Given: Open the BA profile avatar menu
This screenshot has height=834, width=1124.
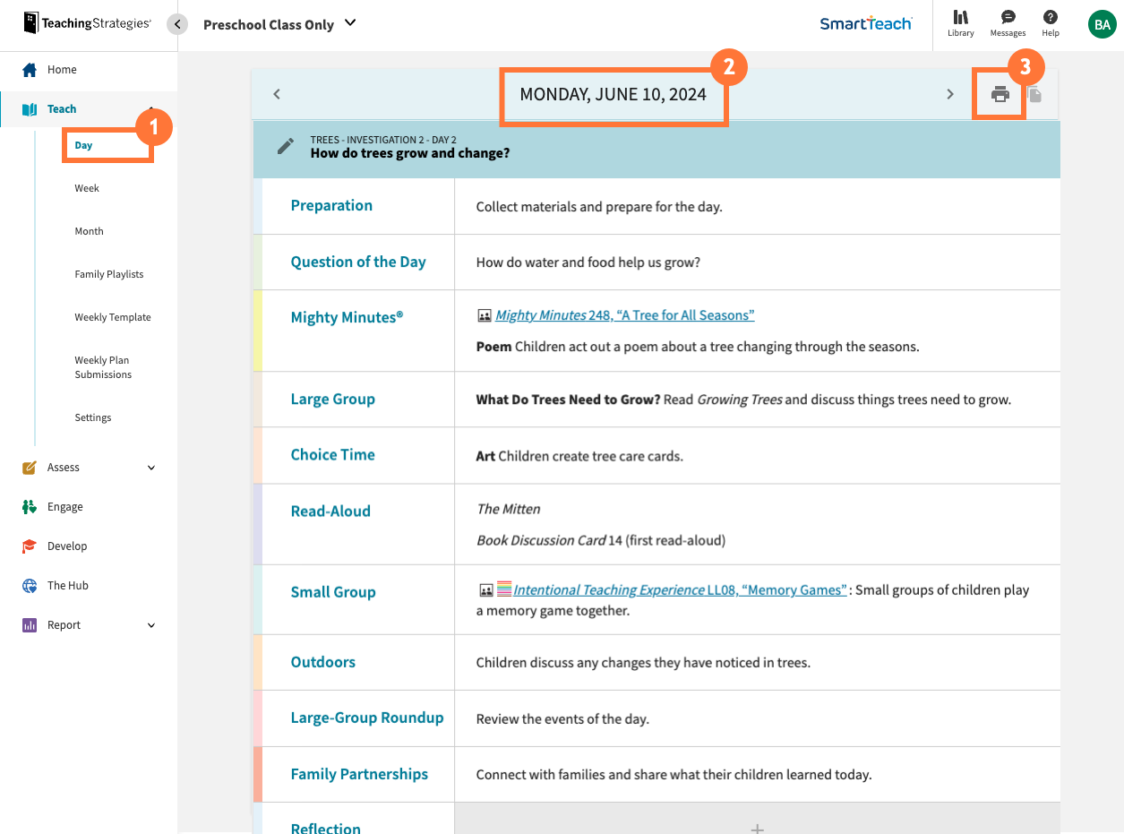Looking at the screenshot, I should tap(1103, 24).
